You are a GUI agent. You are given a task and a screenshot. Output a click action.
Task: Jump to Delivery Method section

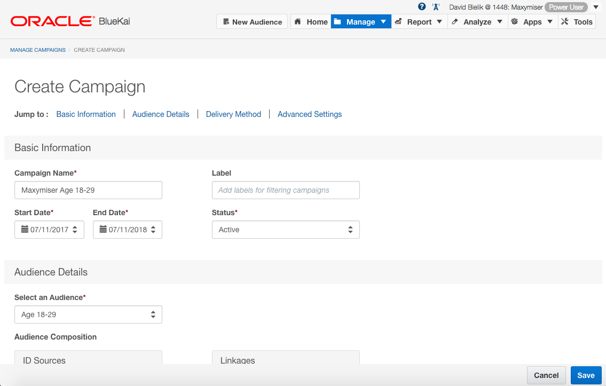[x=233, y=114]
